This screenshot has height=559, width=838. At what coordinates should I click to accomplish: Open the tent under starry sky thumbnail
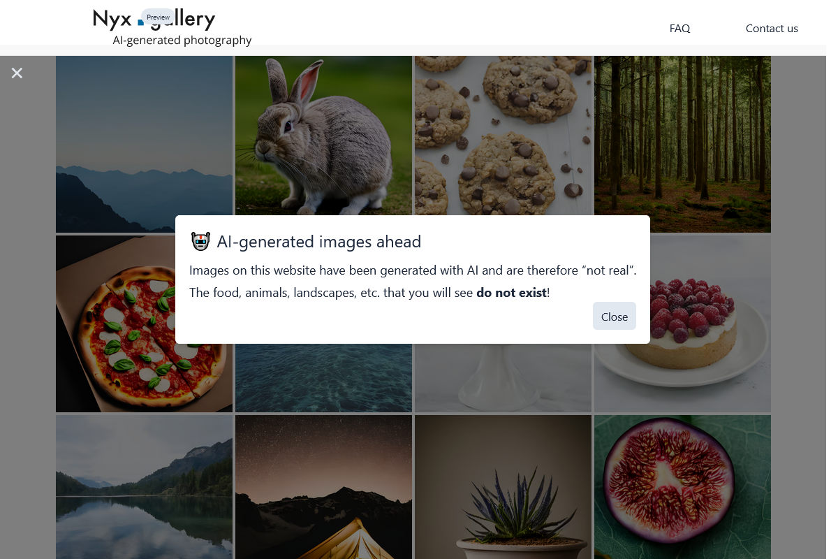click(323, 487)
